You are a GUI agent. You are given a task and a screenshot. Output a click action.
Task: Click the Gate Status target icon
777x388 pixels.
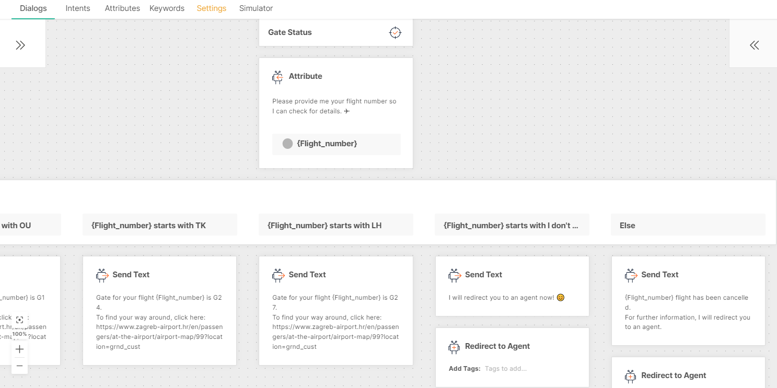click(x=395, y=32)
